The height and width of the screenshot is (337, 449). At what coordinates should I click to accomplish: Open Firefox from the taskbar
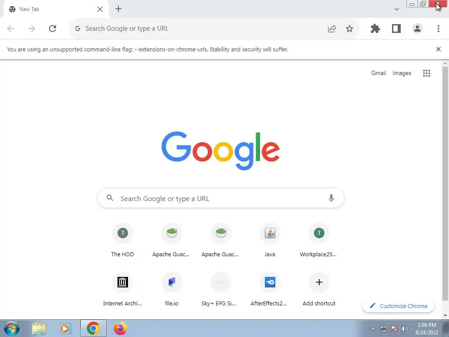(120, 329)
